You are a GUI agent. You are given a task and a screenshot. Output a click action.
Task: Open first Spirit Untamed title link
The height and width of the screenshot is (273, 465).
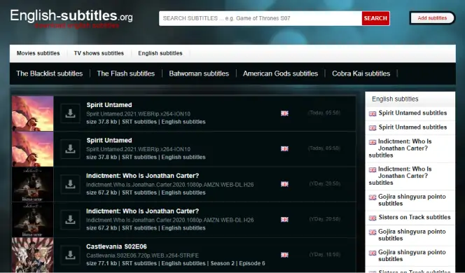(109, 105)
